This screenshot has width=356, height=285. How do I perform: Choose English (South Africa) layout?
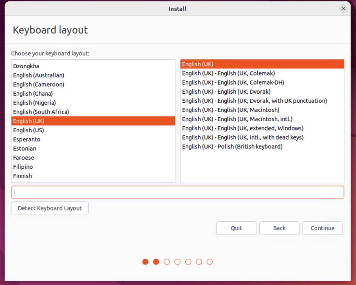(93, 112)
